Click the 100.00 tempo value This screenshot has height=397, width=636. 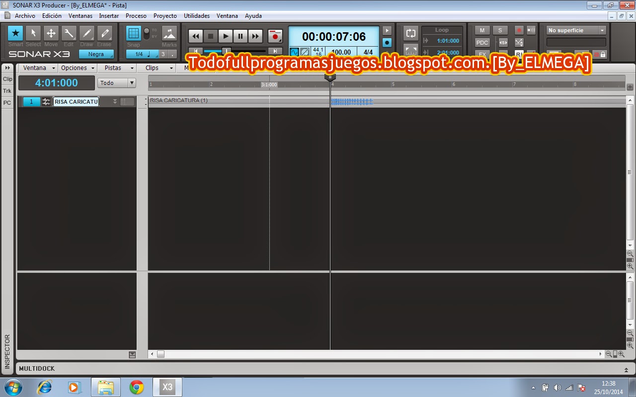(x=341, y=52)
